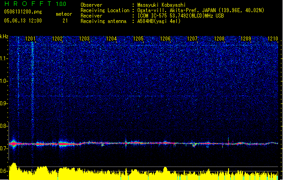Click the 1206 time marker

165,39
